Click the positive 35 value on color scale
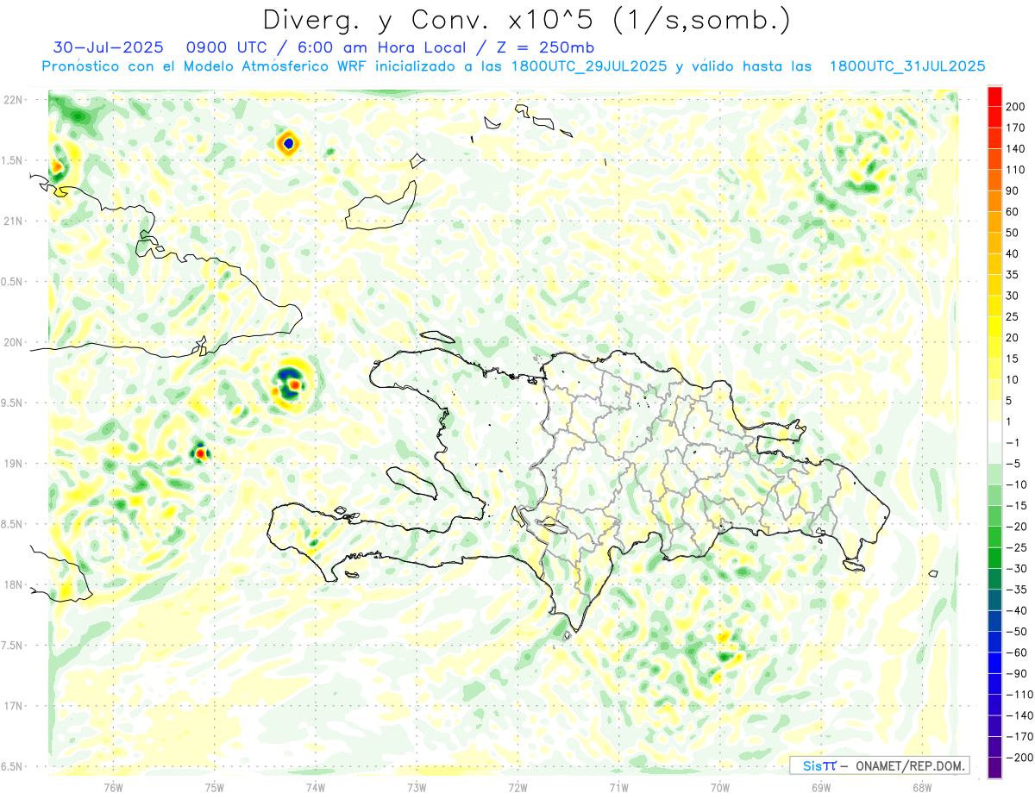Viewport: 1035px width, 799px height. pos(1013,275)
